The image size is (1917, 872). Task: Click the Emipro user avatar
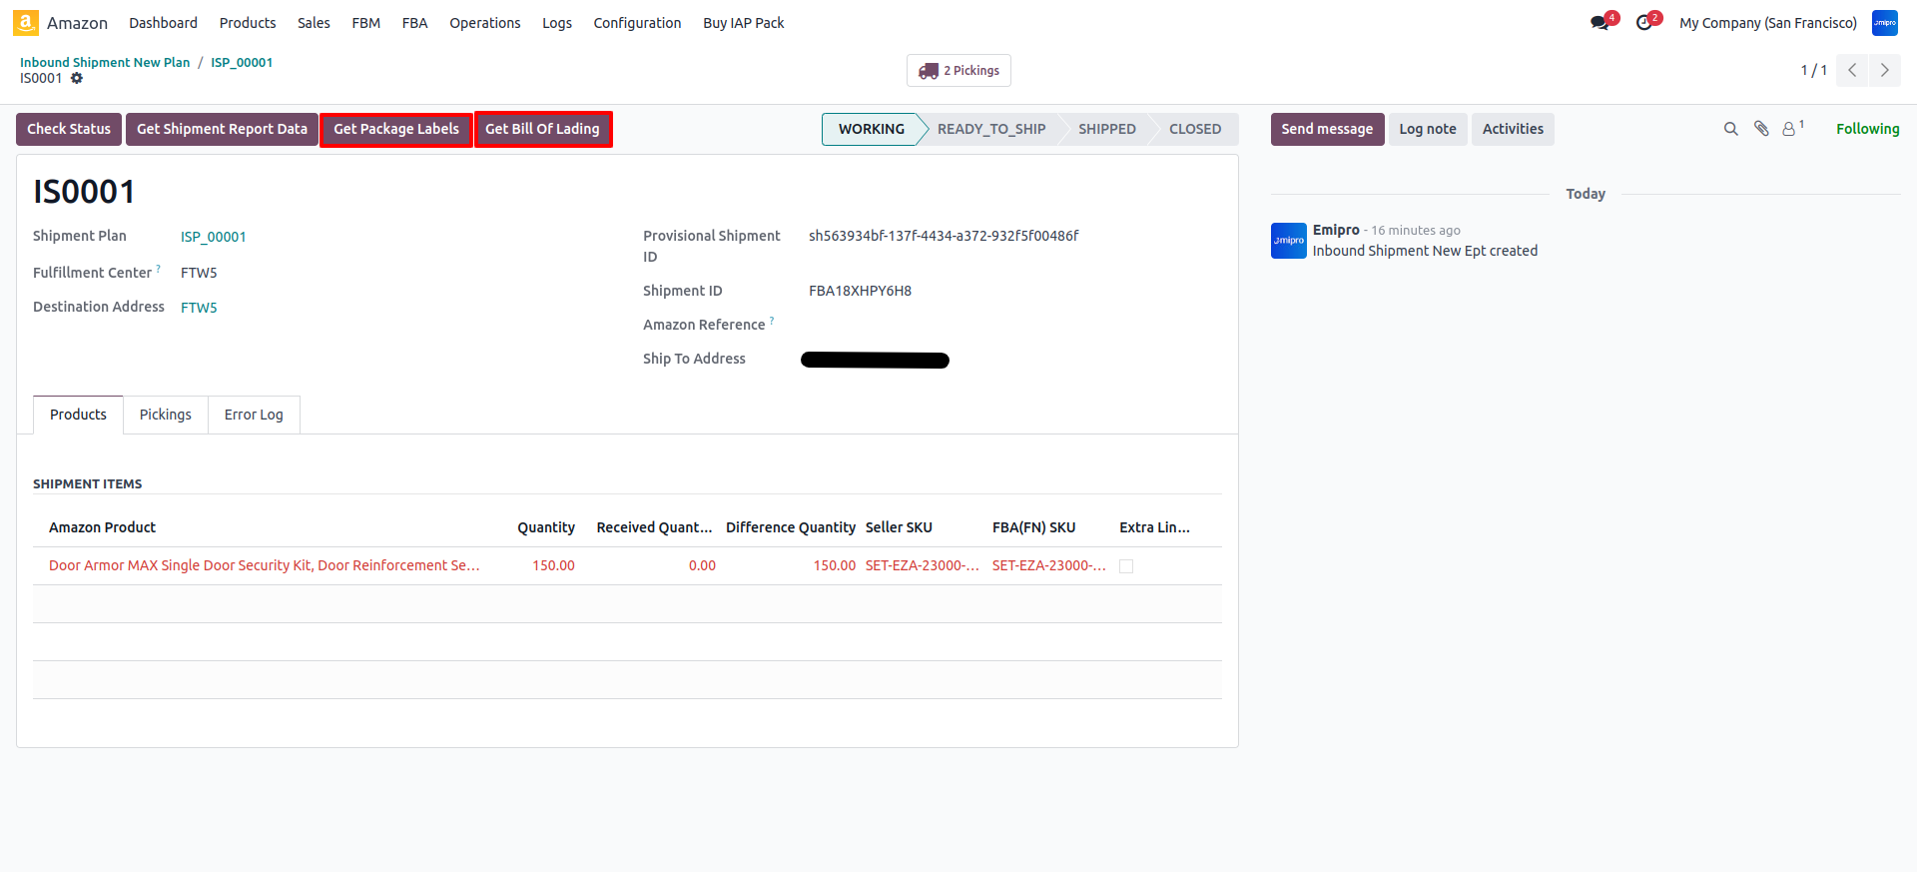[x=1884, y=23]
